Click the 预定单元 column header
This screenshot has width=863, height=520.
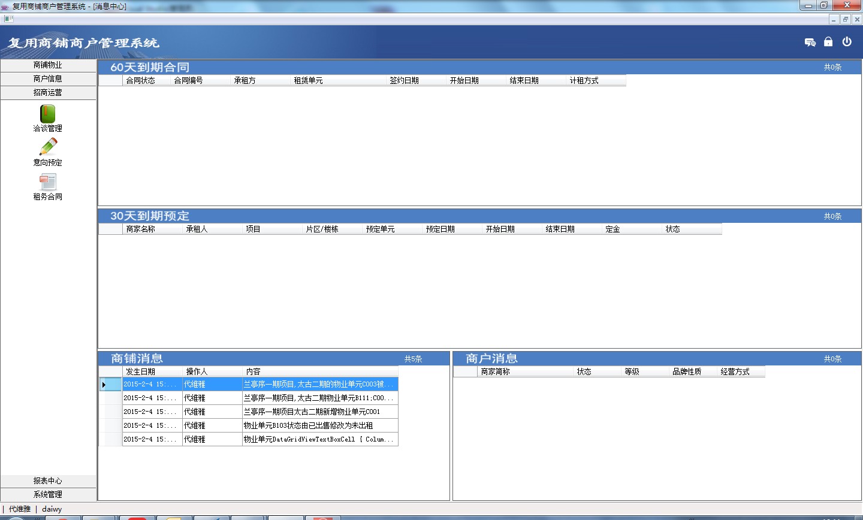pyautogui.click(x=393, y=229)
